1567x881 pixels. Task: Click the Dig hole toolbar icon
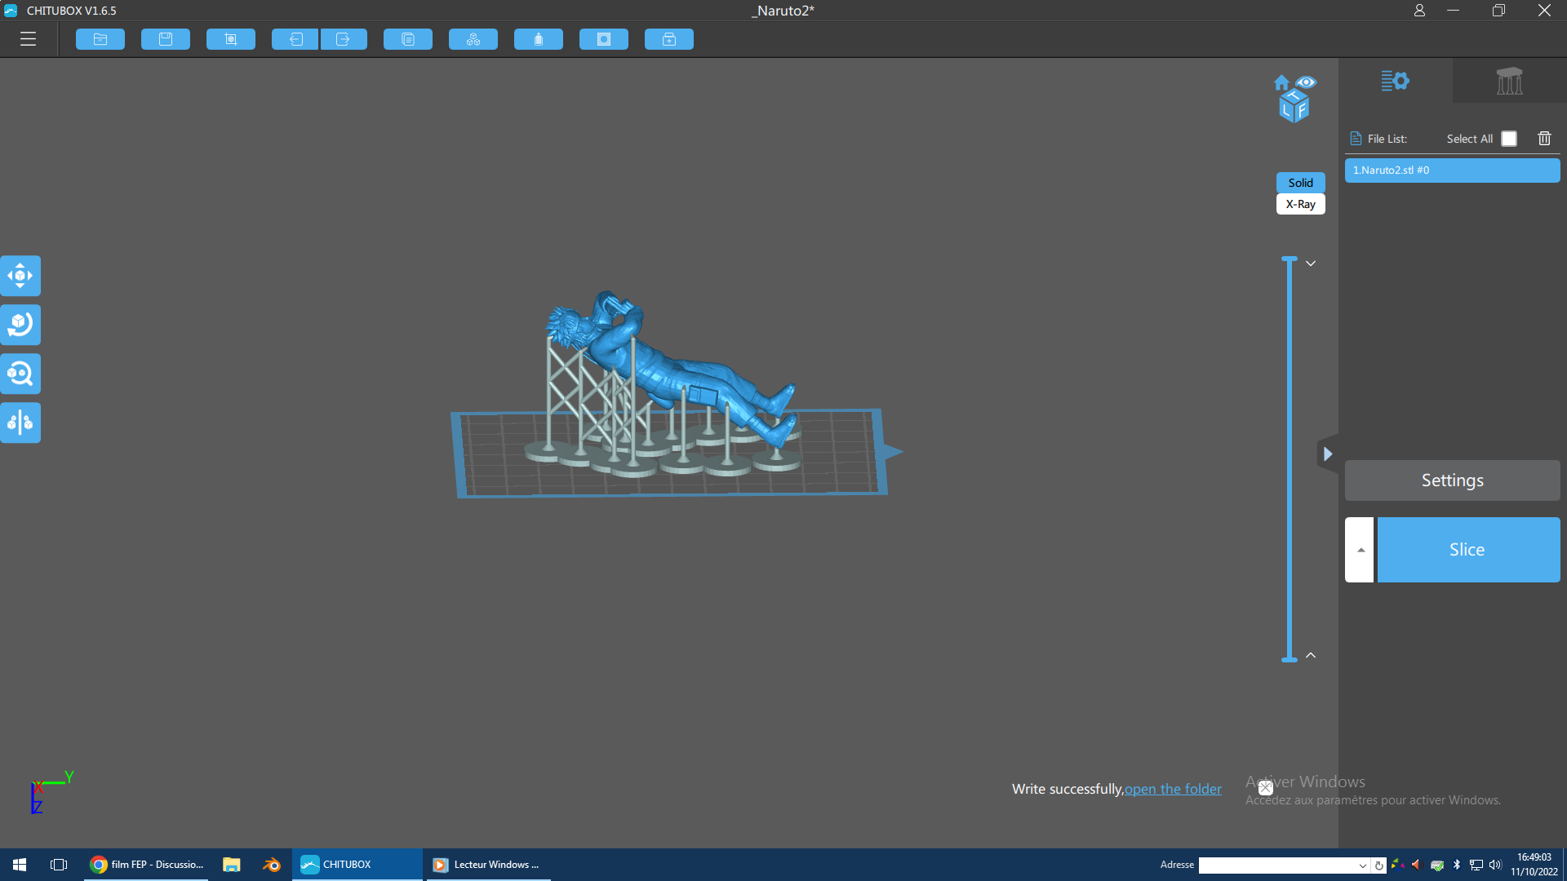tap(604, 39)
